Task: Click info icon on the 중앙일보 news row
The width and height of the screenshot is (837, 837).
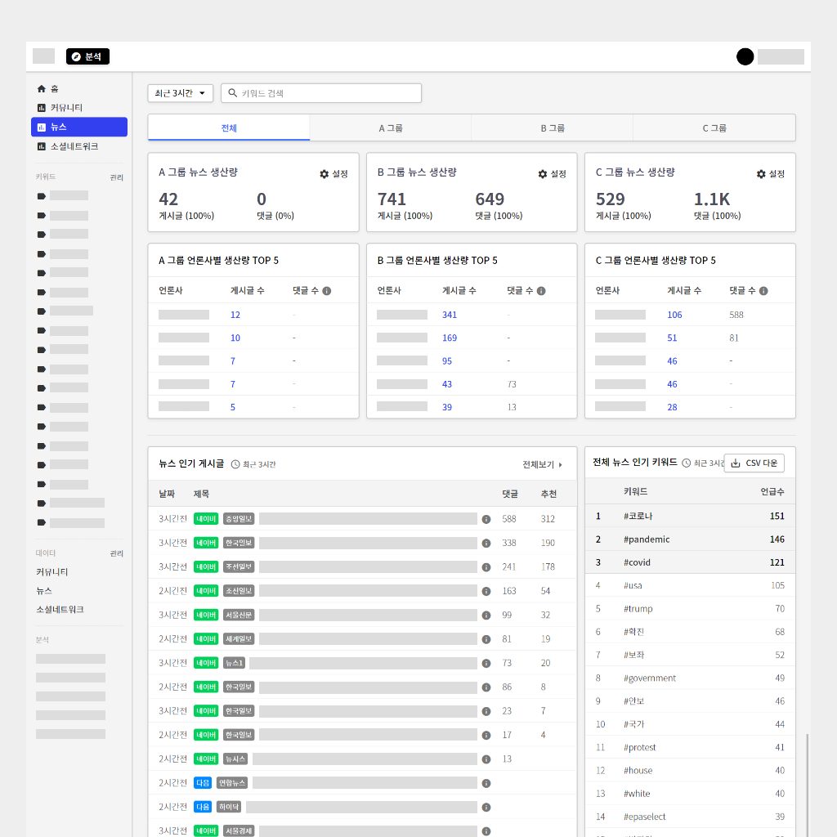Action: 486,519
